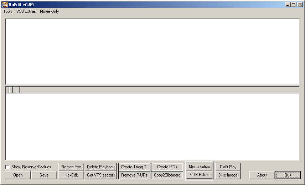Click the Region free button
This screenshot has height=185, width=305.
tap(71, 167)
